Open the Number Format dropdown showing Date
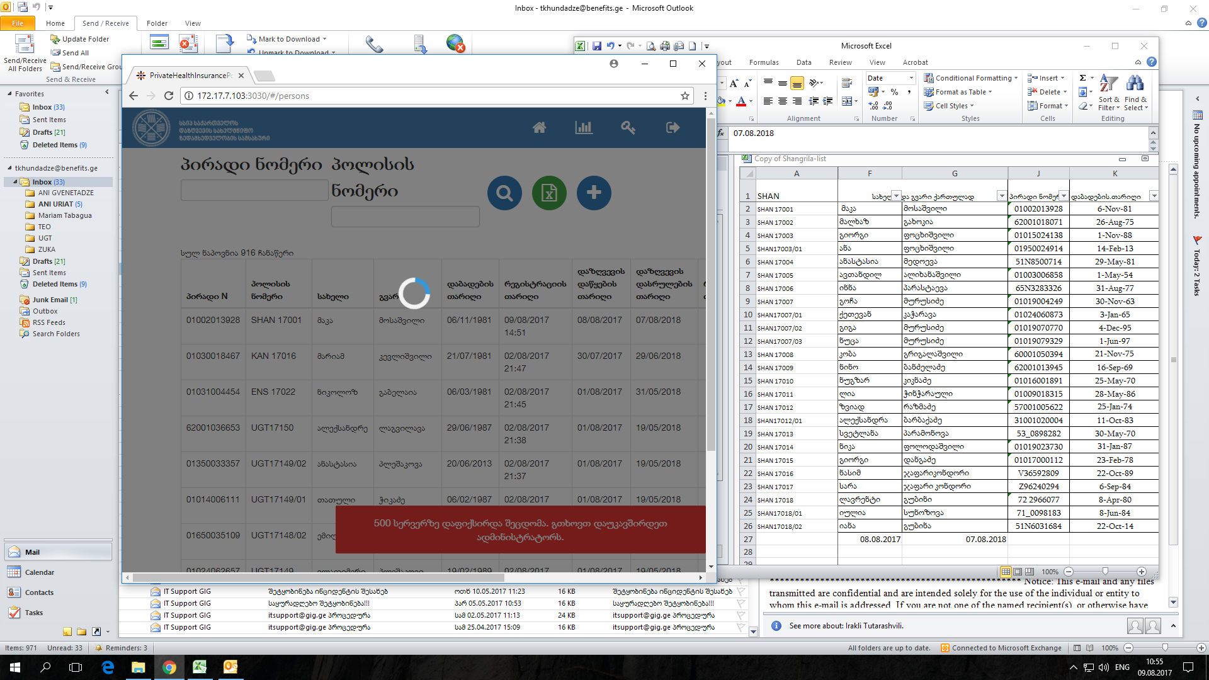 pyautogui.click(x=911, y=78)
